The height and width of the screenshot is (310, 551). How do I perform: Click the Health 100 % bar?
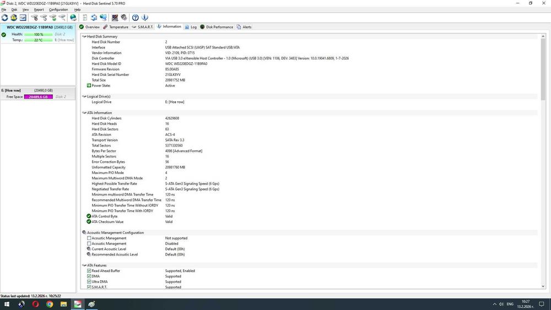(x=39, y=34)
